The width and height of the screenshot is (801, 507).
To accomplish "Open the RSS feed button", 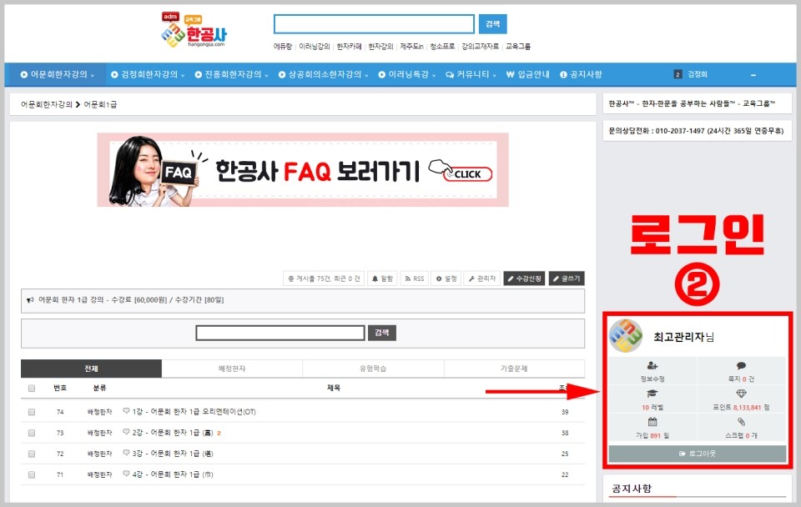I will [415, 279].
